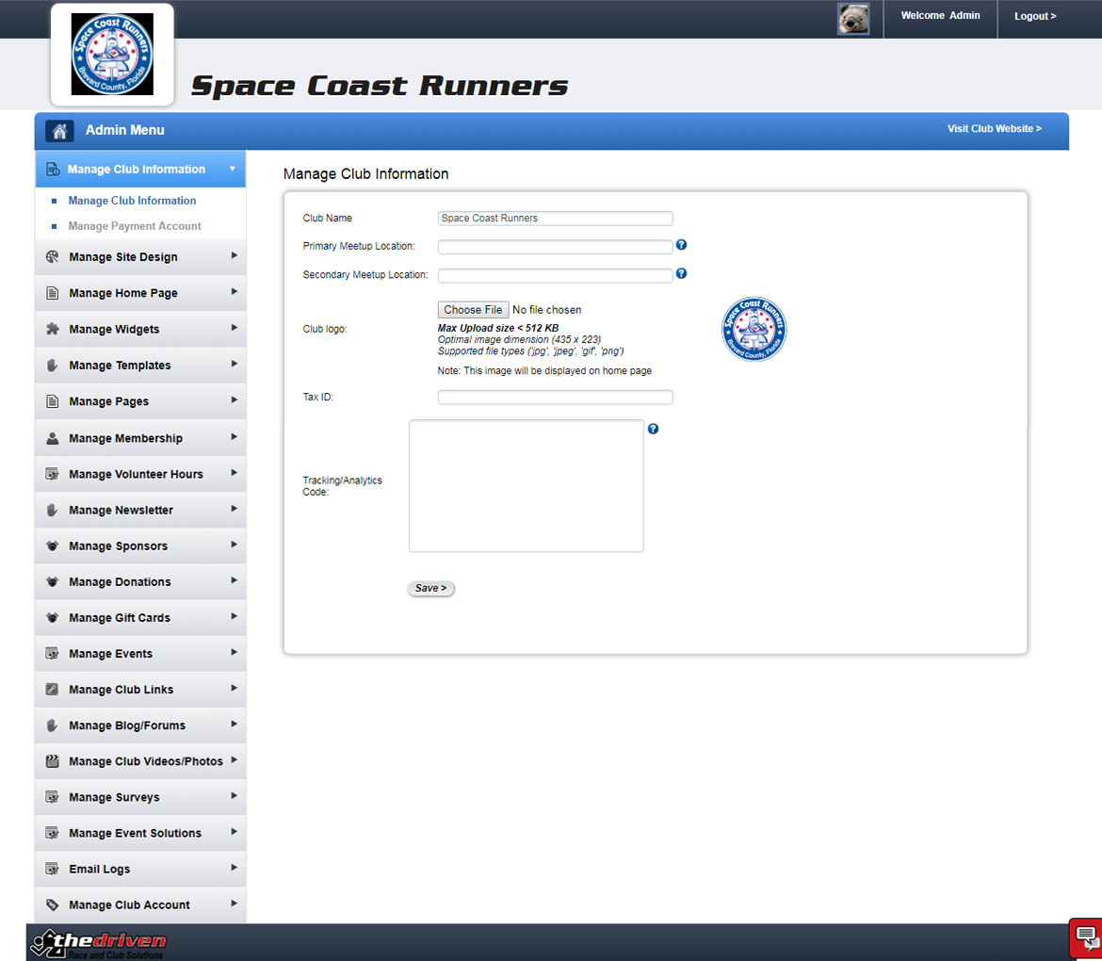1102x961 pixels.
Task: Open the red chat icon at bottom right
Action: [1086, 937]
